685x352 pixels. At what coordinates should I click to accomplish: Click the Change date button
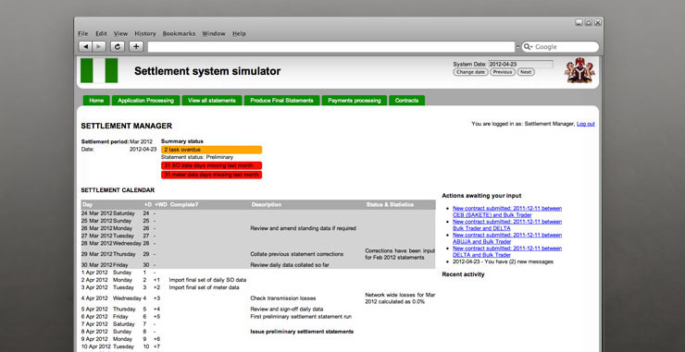pyautogui.click(x=470, y=72)
